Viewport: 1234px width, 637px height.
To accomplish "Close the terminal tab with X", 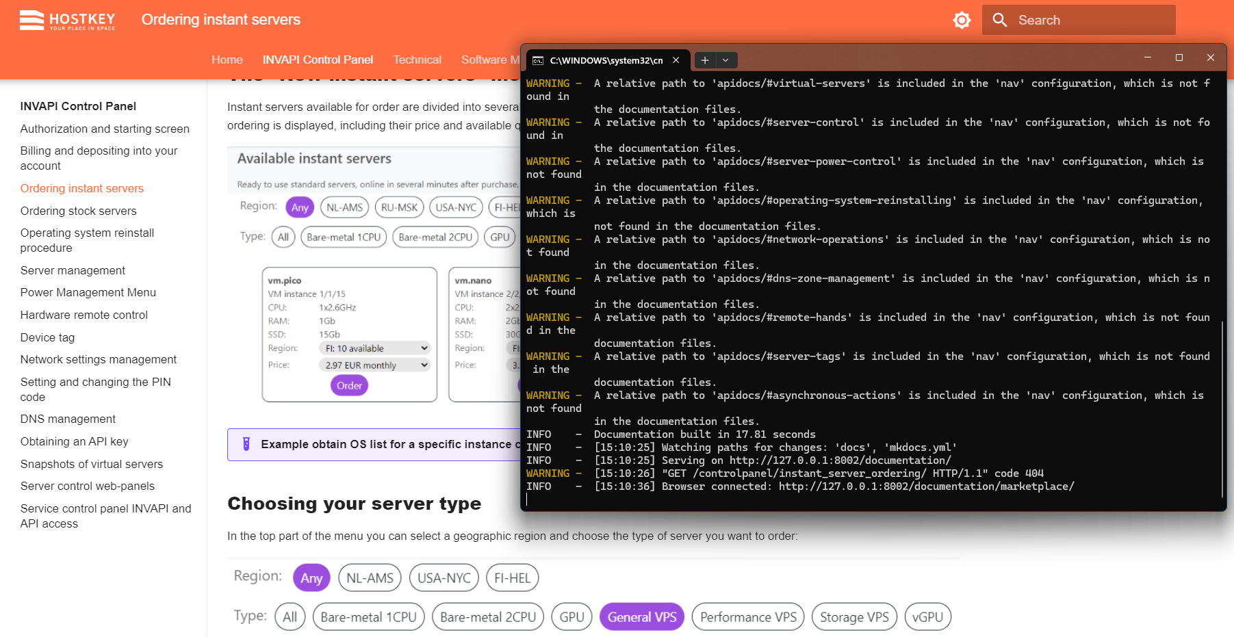I will (676, 60).
